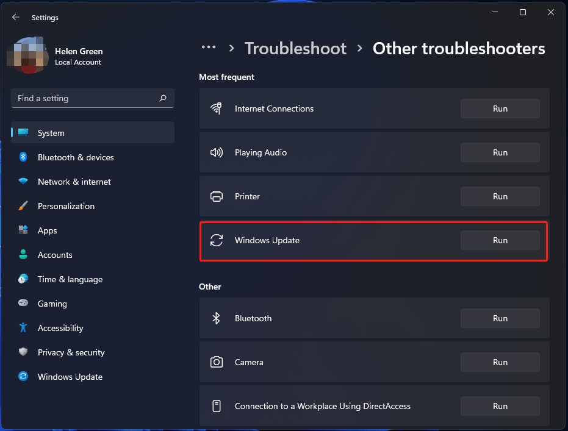Click the Playing Audio label
This screenshot has width=568, height=431.
click(261, 153)
